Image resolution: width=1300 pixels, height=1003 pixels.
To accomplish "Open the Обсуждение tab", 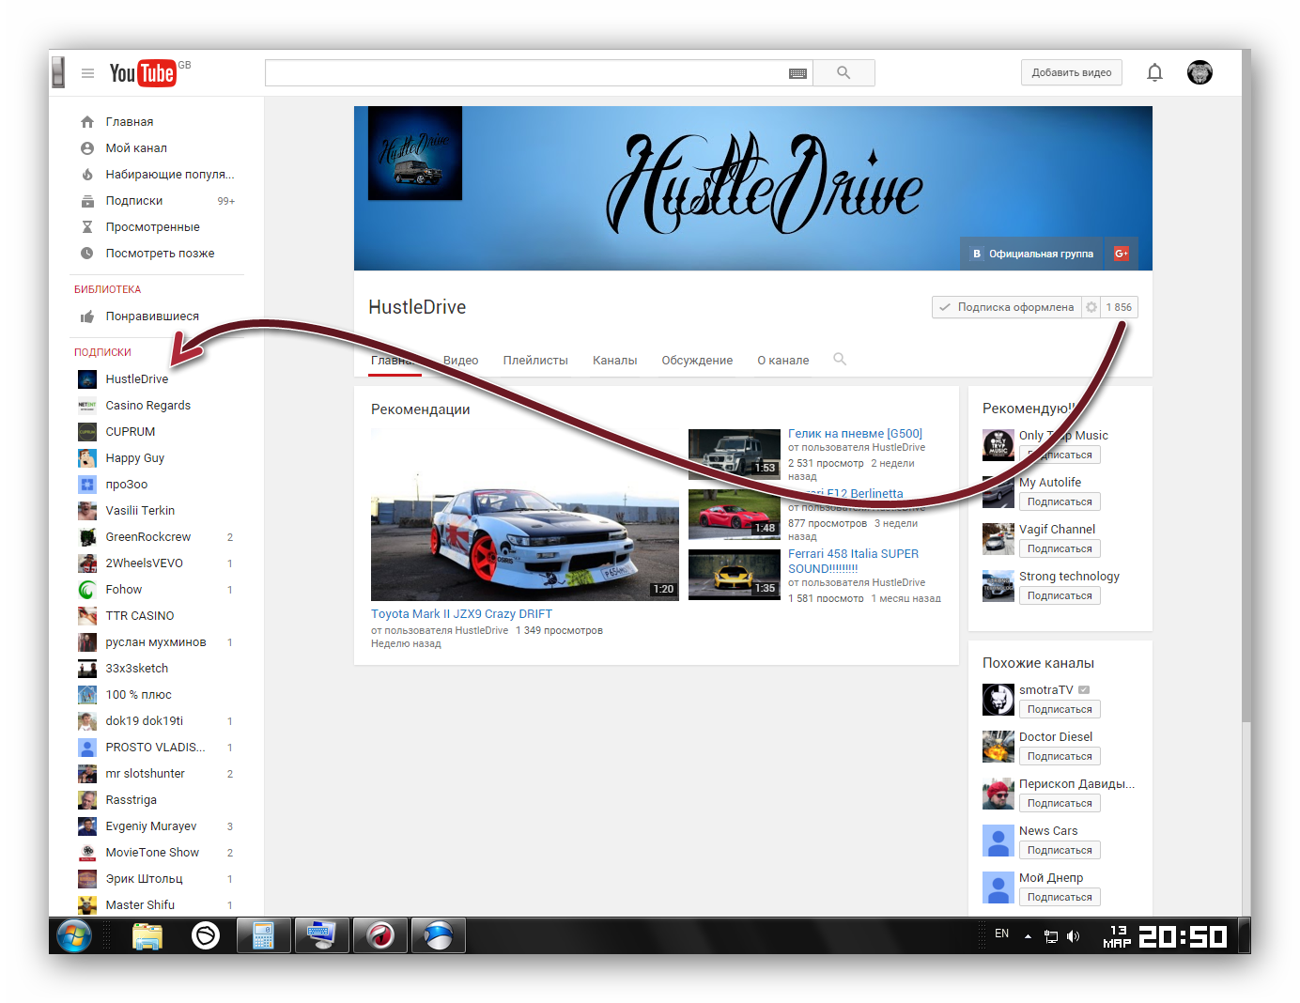I will (x=697, y=361).
